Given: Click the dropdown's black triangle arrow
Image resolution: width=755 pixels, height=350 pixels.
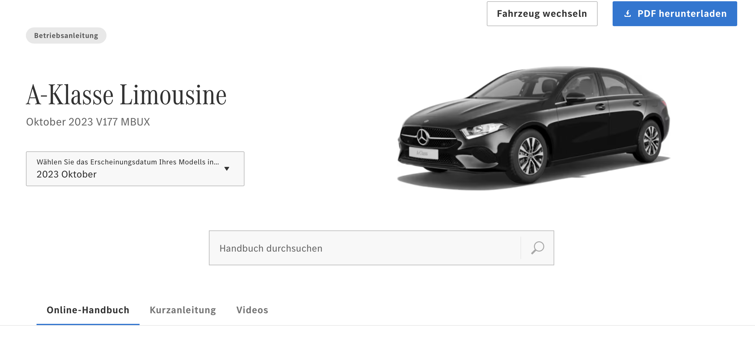Looking at the screenshot, I should (x=227, y=168).
